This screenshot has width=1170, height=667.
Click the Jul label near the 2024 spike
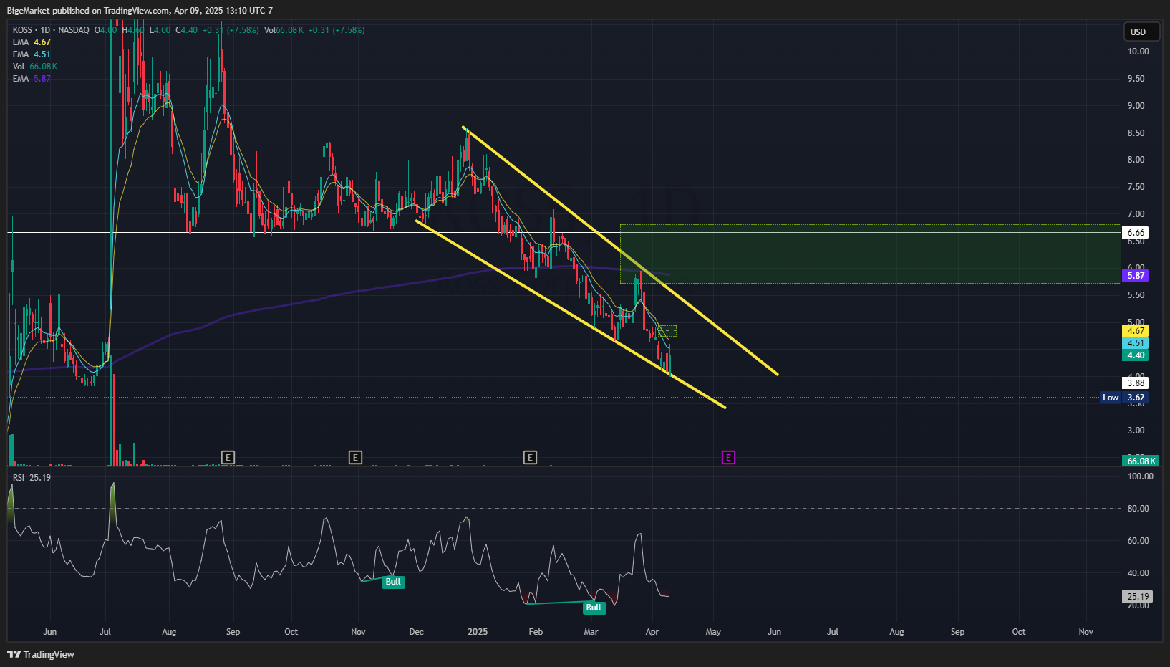105,632
